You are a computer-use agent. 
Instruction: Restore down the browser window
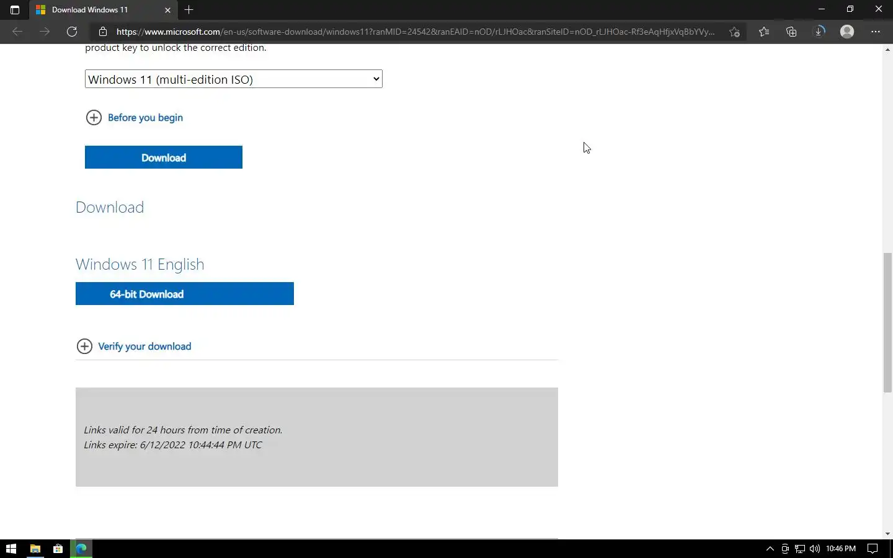pos(850,9)
